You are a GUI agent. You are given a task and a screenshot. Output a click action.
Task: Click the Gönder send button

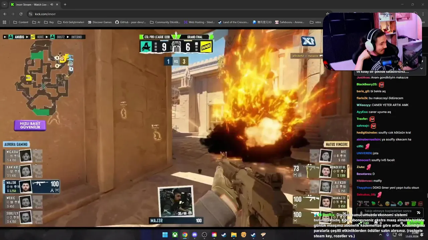pos(415,223)
